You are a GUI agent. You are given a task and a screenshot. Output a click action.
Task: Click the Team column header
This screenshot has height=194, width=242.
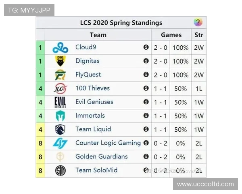(x=98, y=35)
